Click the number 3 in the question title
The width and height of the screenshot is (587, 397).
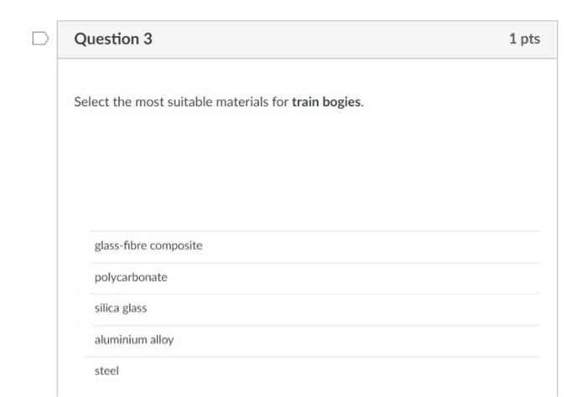coord(148,39)
